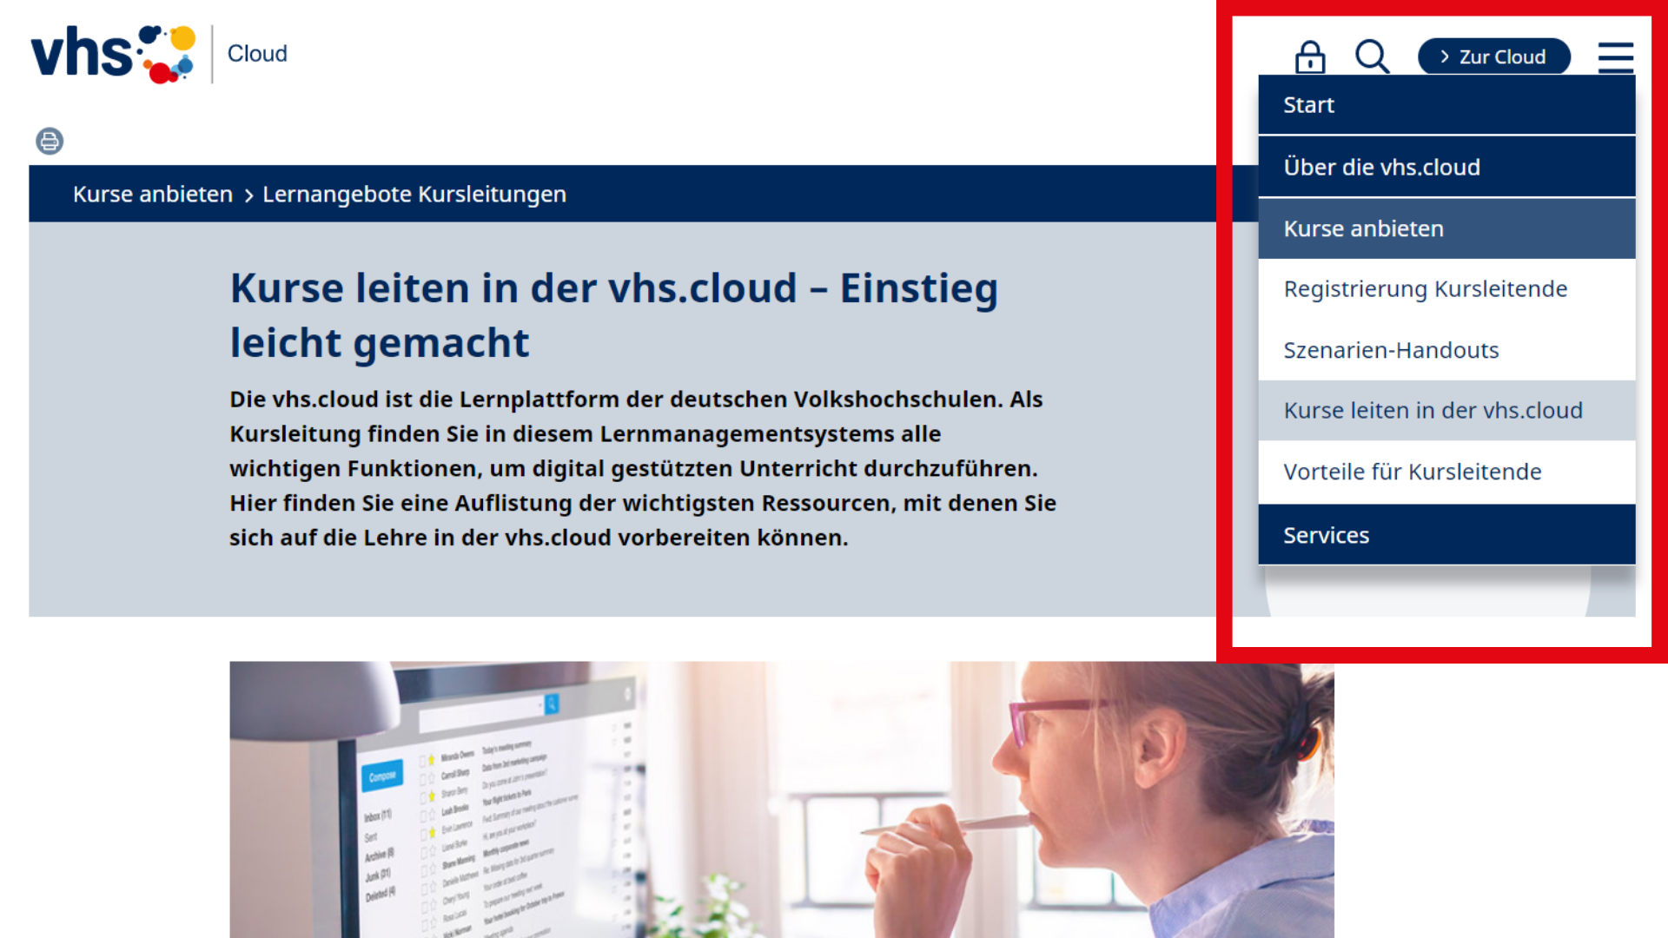Viewport: 1668px width, 938px height.
Task: Open Registrierung Kursleitende submenu entry
Action: click(1425, 289)
